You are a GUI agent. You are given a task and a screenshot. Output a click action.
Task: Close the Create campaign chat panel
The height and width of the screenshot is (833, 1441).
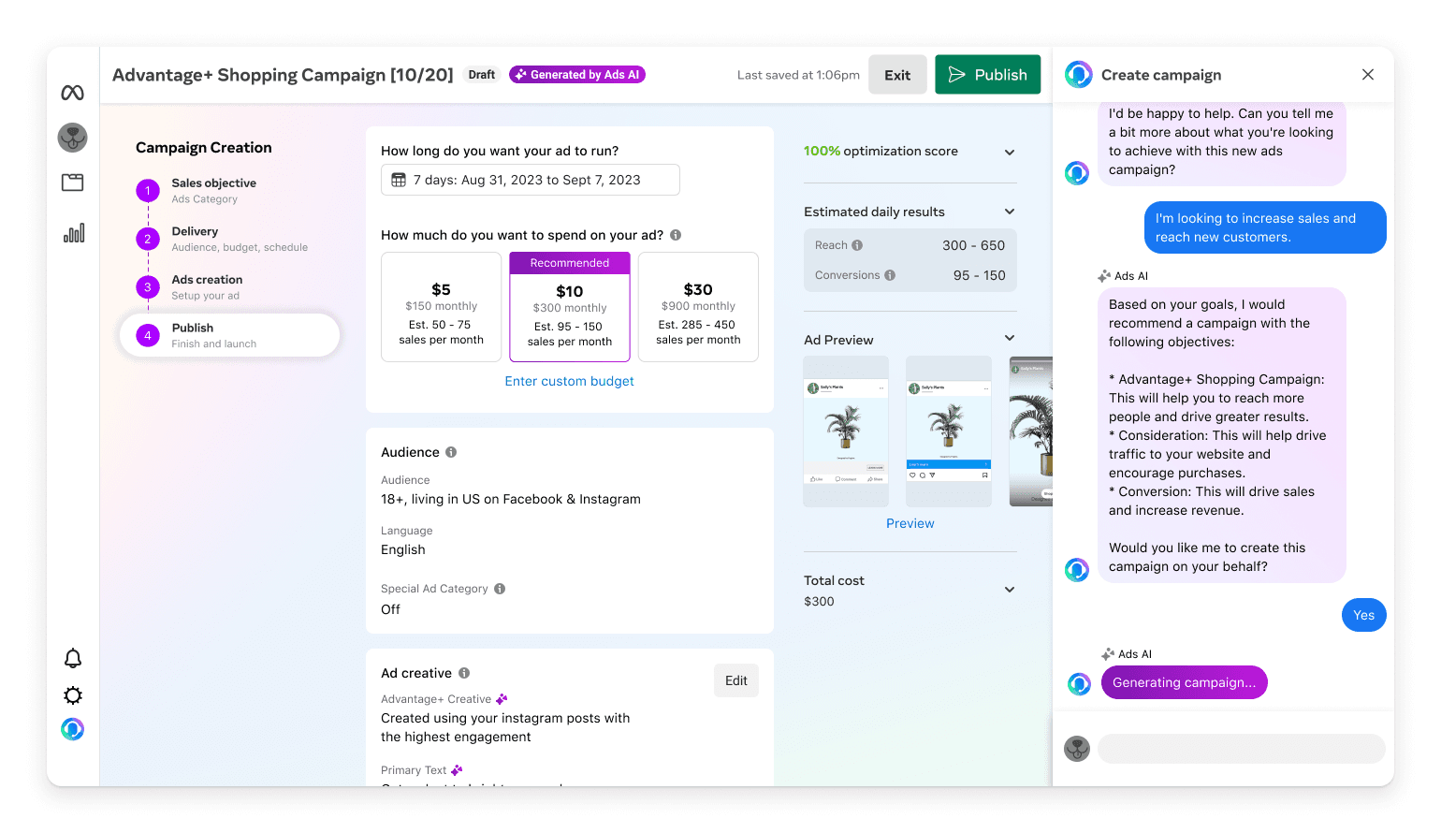pyautogui.click(x=1368, y=75)
